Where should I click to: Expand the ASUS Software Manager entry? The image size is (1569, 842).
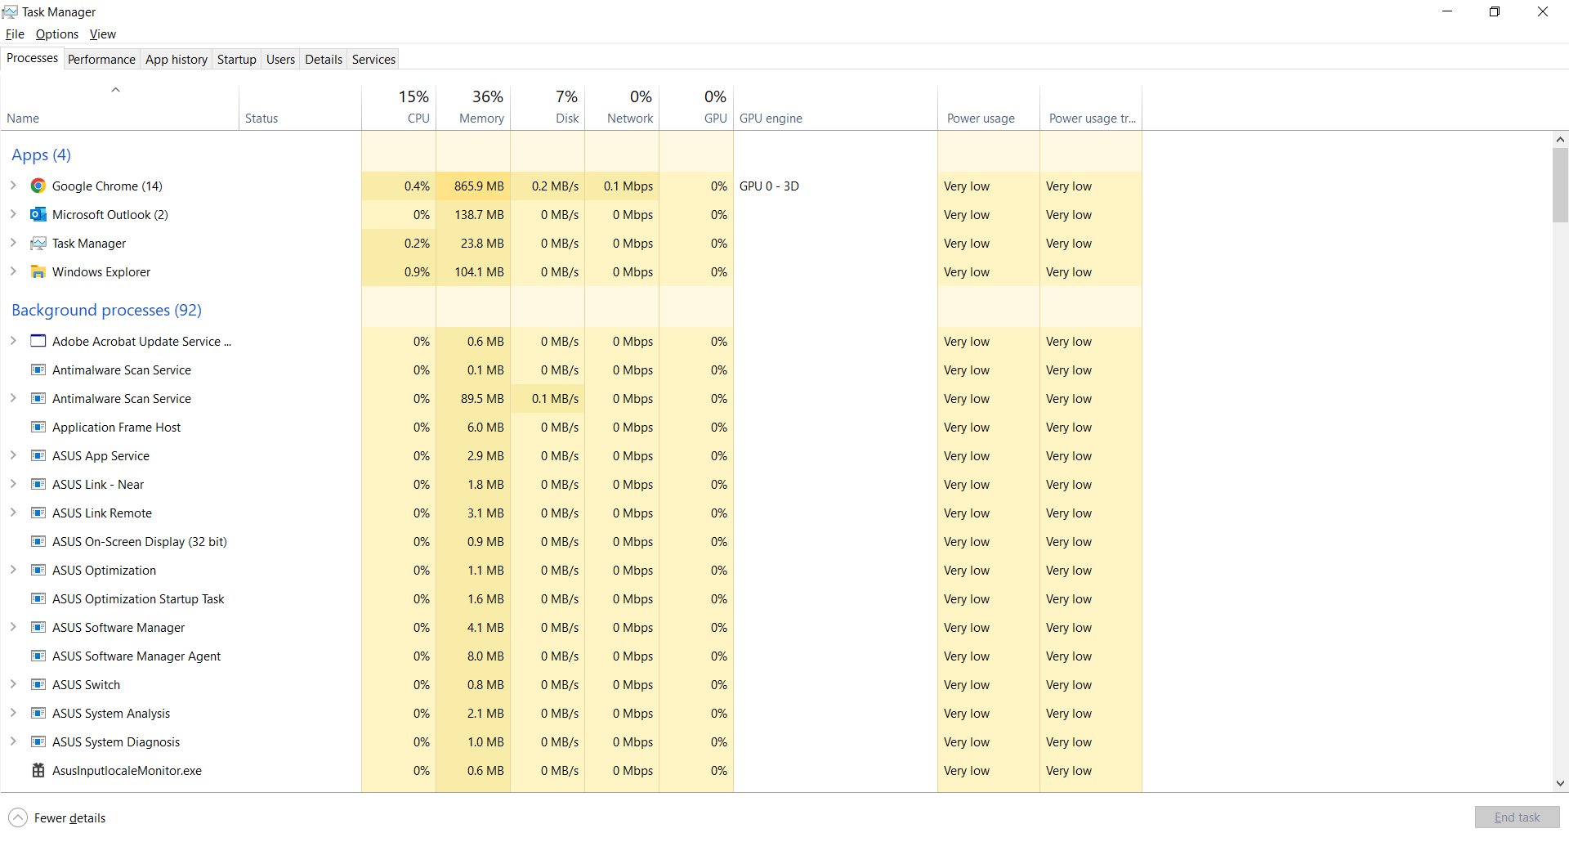[13, 627]
